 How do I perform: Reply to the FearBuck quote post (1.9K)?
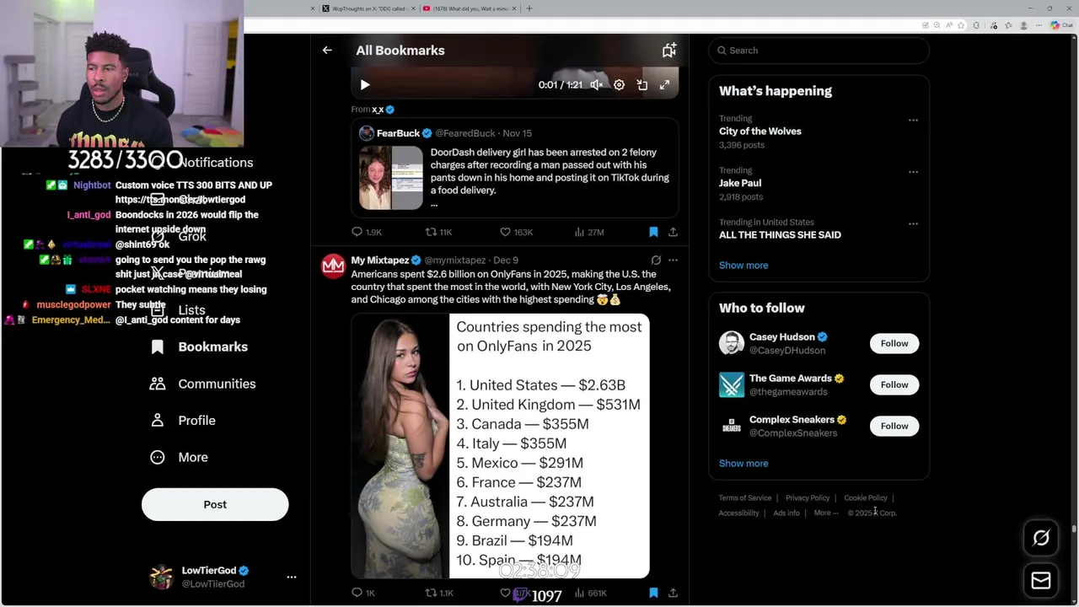pos(367,232)
